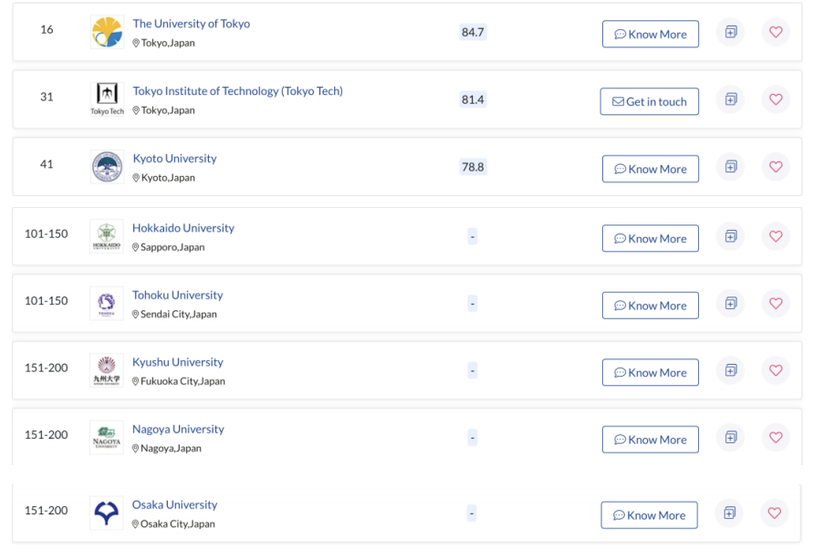Favorite The University of Tokyo with heart
Image resolution: width=813 pixels, height=550 pixels.
(776, 32)
